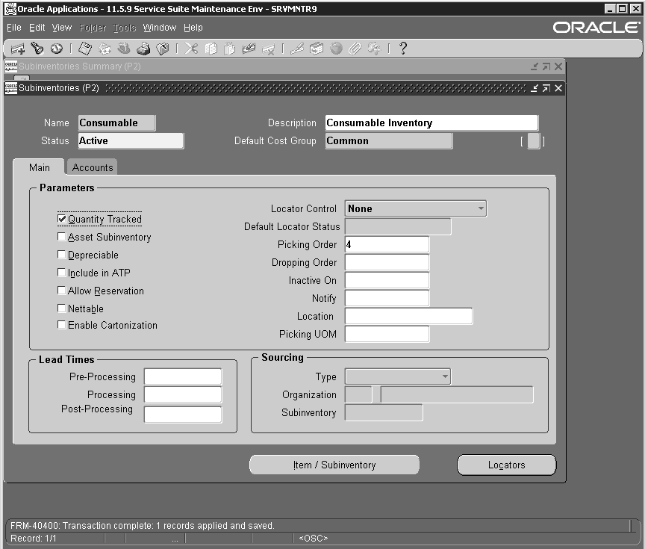Select the Main tab
The height and width of the screenshot is (549, 645).
pyautogui.click(x=39, y=167)
